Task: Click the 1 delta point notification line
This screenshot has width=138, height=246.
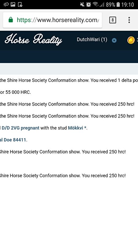Action: (x=69, y=80)
